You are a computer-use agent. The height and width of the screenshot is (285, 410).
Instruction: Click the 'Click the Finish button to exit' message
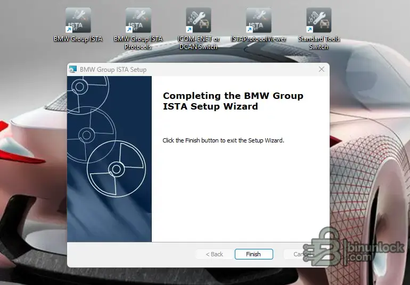pyautogui.click(x=223, y=140)
